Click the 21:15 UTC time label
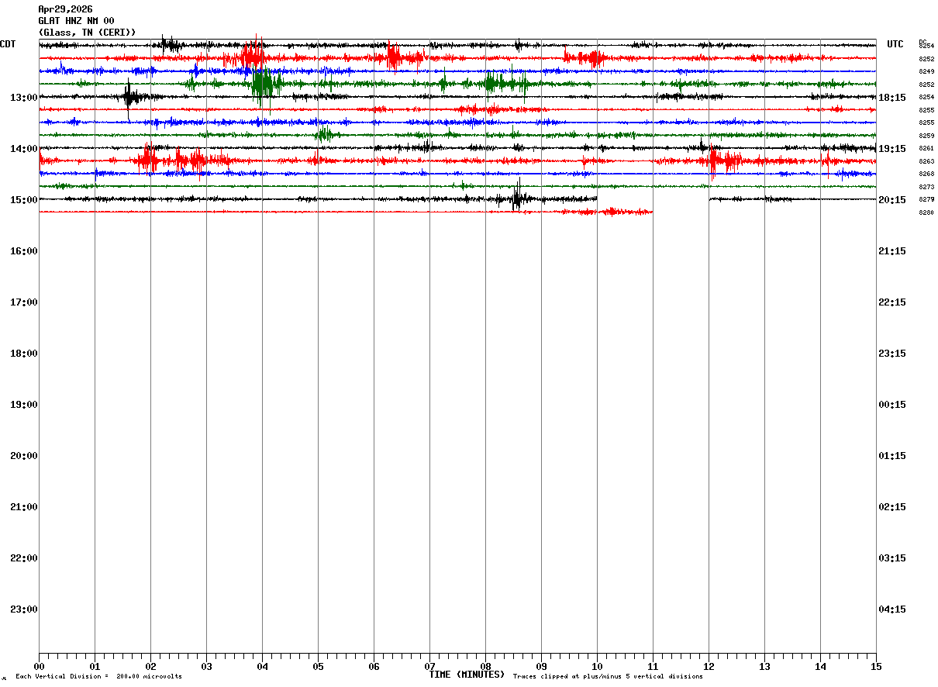Image resolution: width=938 pixels, height=687 pixels. click(892, 251)
